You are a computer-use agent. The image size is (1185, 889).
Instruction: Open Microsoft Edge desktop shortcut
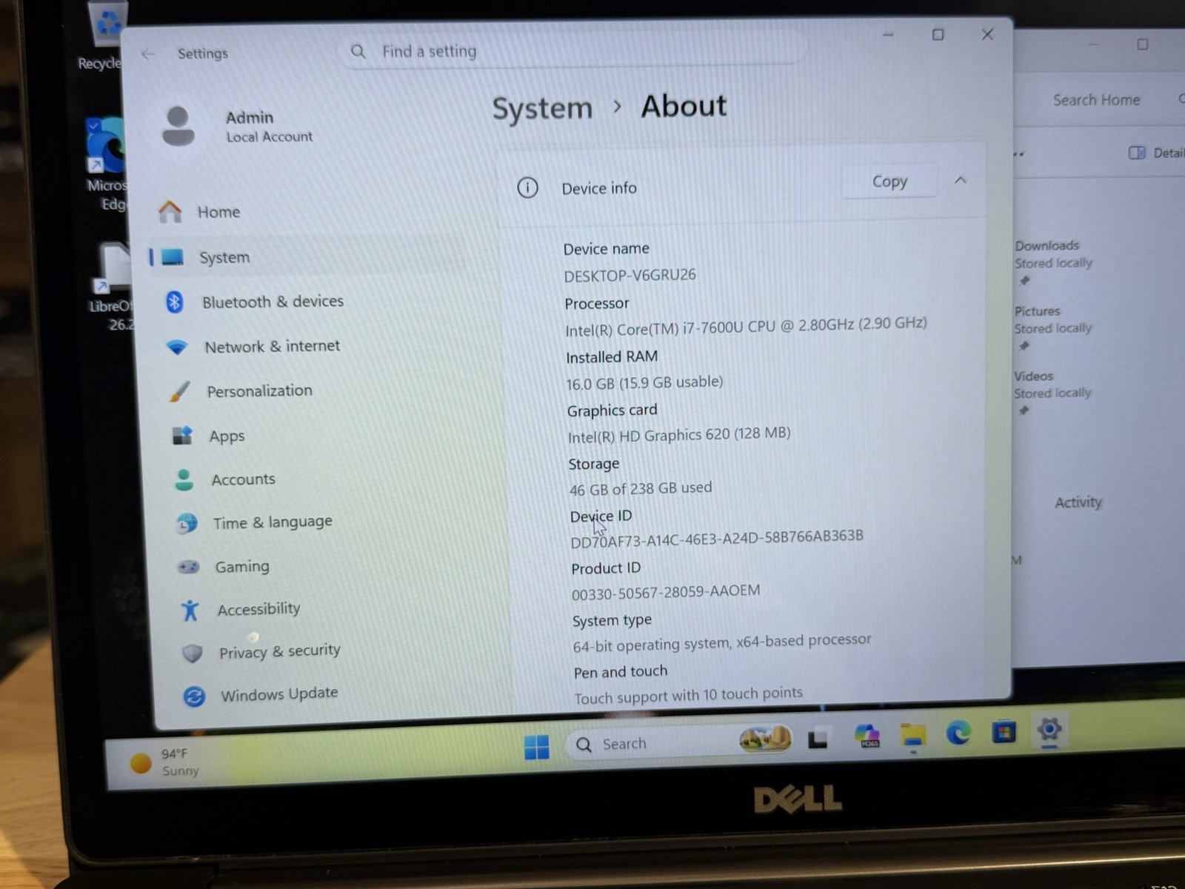coord(107,164)
